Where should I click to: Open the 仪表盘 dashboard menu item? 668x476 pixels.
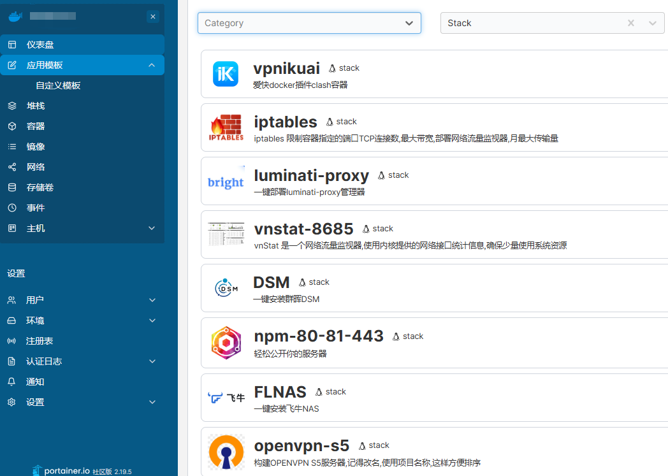click(x=82, y=45)
